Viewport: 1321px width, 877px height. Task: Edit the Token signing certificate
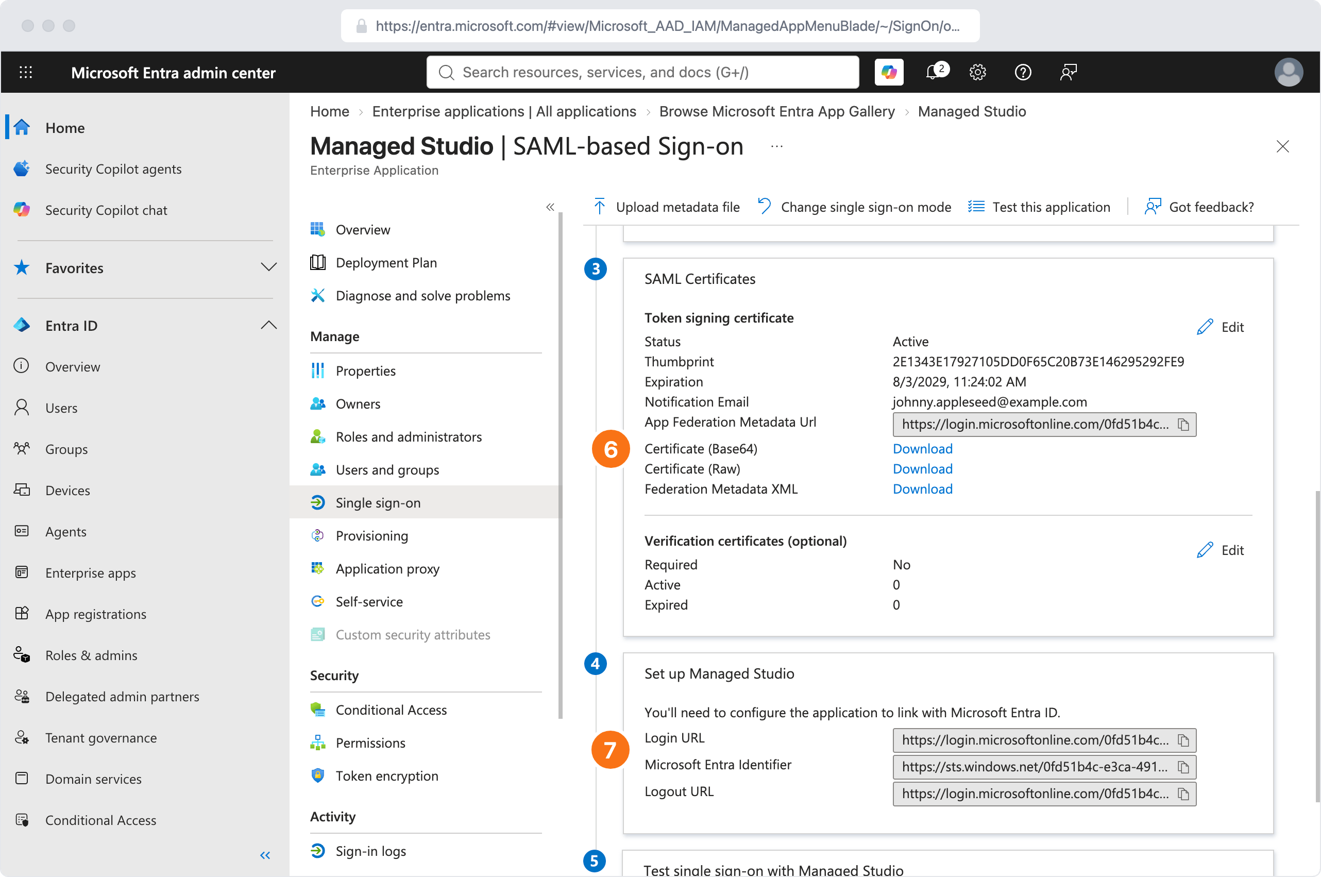coord(1221,327)
